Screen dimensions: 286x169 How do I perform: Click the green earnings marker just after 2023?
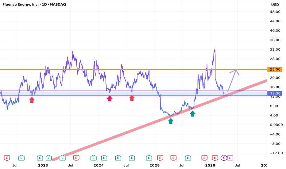pos(49,158)
